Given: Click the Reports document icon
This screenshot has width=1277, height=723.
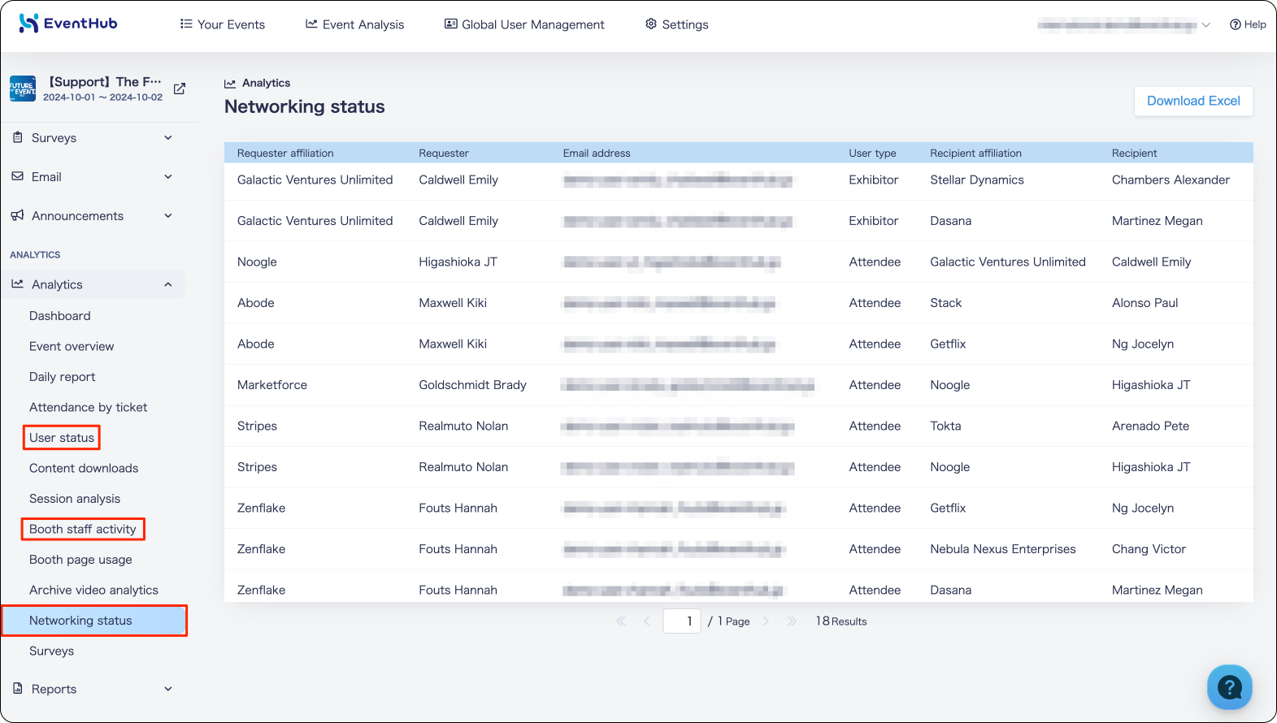Looking at the screenshot, I should [18, 688].
